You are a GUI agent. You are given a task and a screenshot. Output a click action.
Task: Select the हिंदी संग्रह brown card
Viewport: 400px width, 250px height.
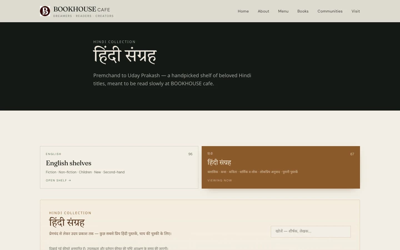[x=281, y=167]
